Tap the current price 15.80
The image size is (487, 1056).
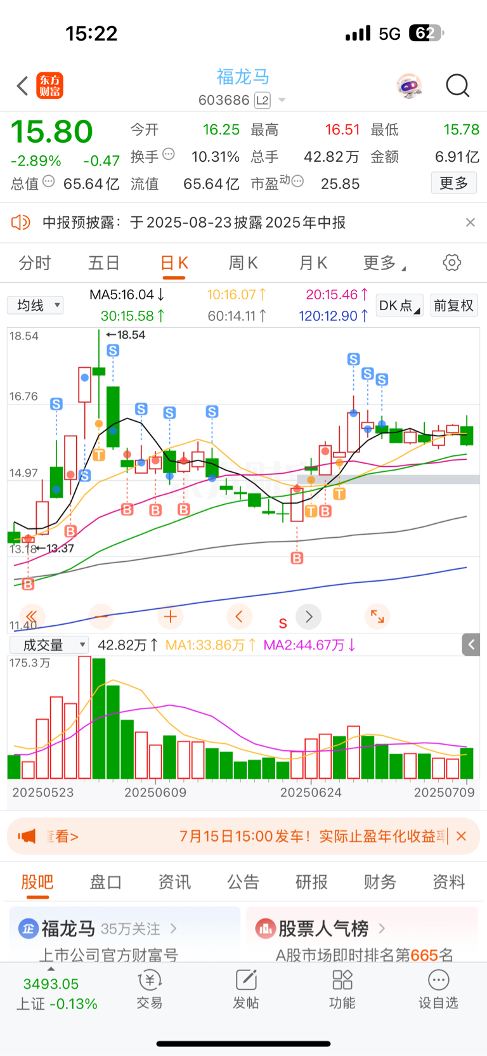52,132
